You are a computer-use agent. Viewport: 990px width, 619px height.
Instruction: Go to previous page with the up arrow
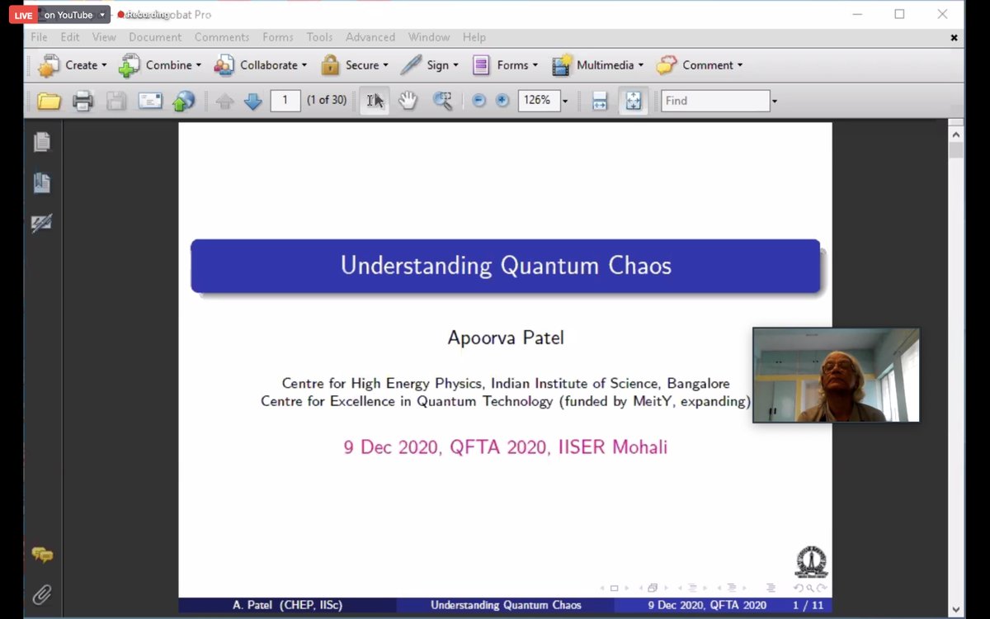(x=224, y=101)
